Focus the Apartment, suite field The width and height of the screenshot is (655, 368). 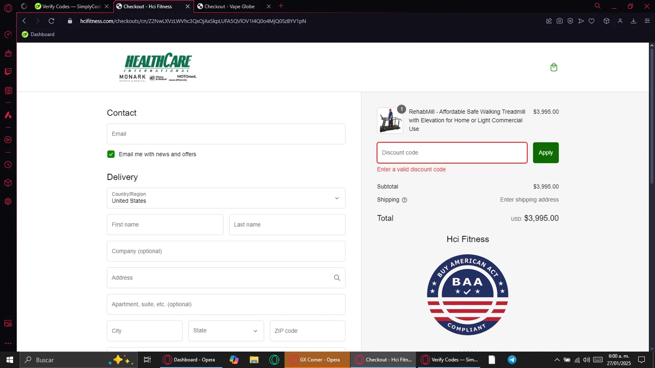point(226,304)
